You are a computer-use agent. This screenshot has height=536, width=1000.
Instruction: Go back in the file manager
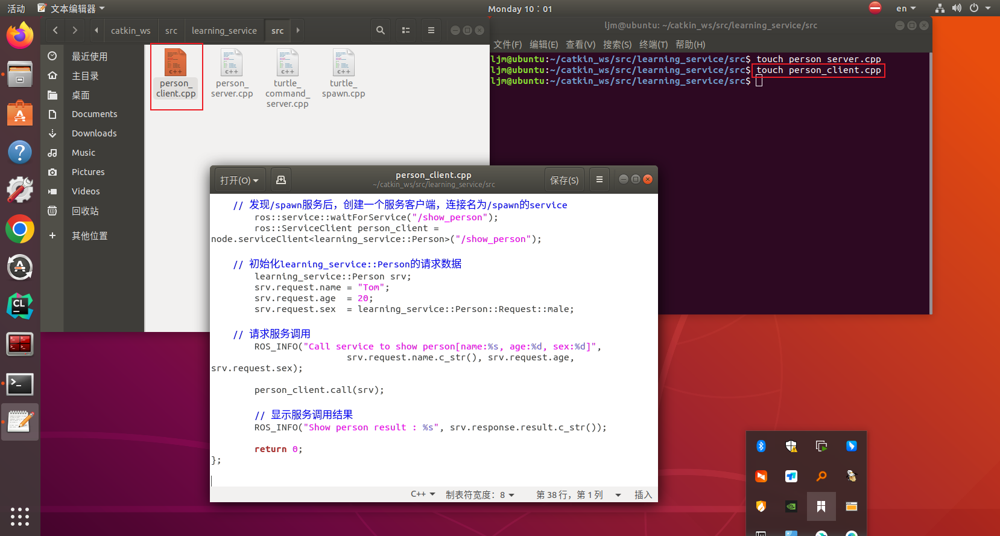(x=55, y=30)
